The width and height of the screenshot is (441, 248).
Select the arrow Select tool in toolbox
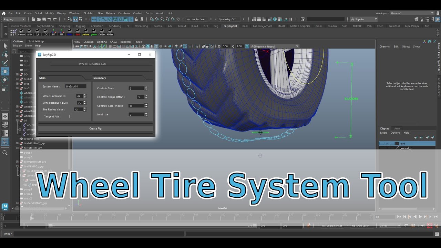pyautogui.click(x=5, y=46)
